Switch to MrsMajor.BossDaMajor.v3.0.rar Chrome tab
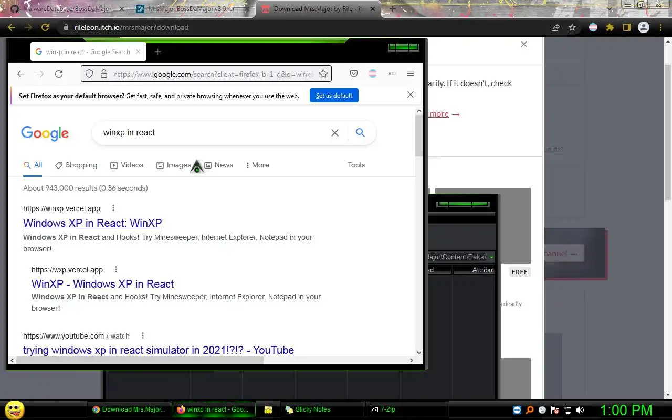Image resolution: width=672 pixels, height=420 pixels. tap(192, 9)
